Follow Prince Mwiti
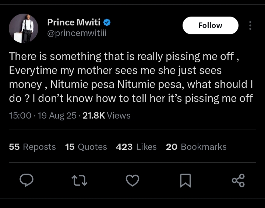 point(210,25)
